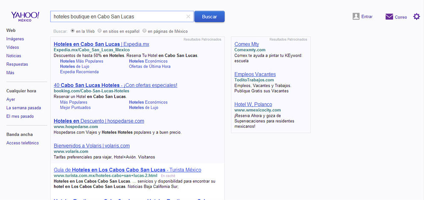The image size is (424, 200).
Task: Open the Yahoo México logo homepage
Action: tap(25, 16)
